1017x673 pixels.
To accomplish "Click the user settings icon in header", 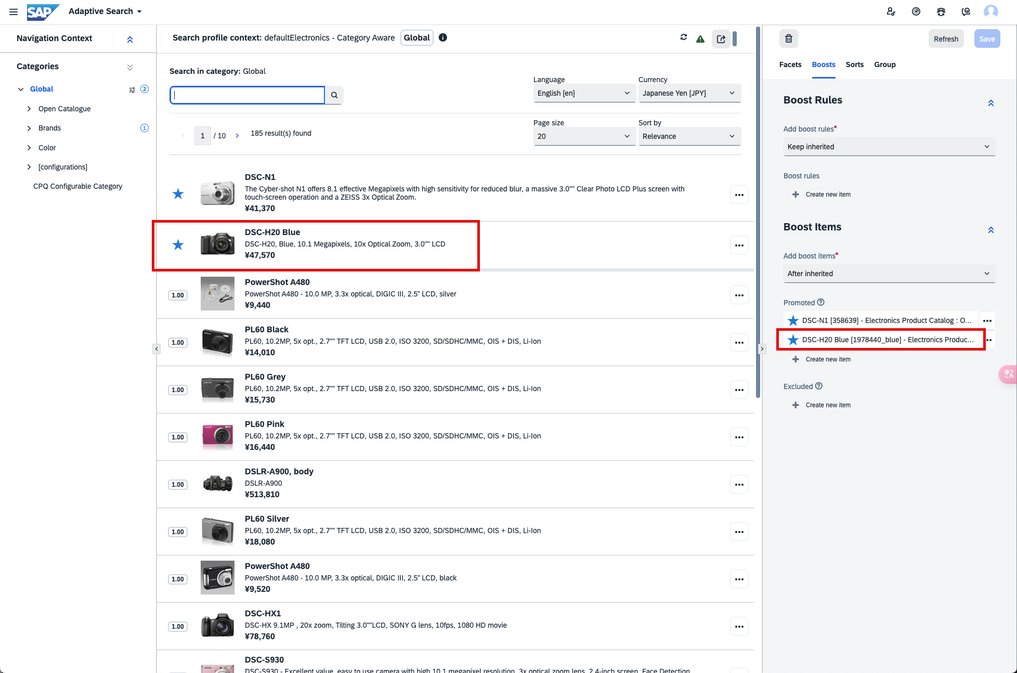I will click(891, 11).
